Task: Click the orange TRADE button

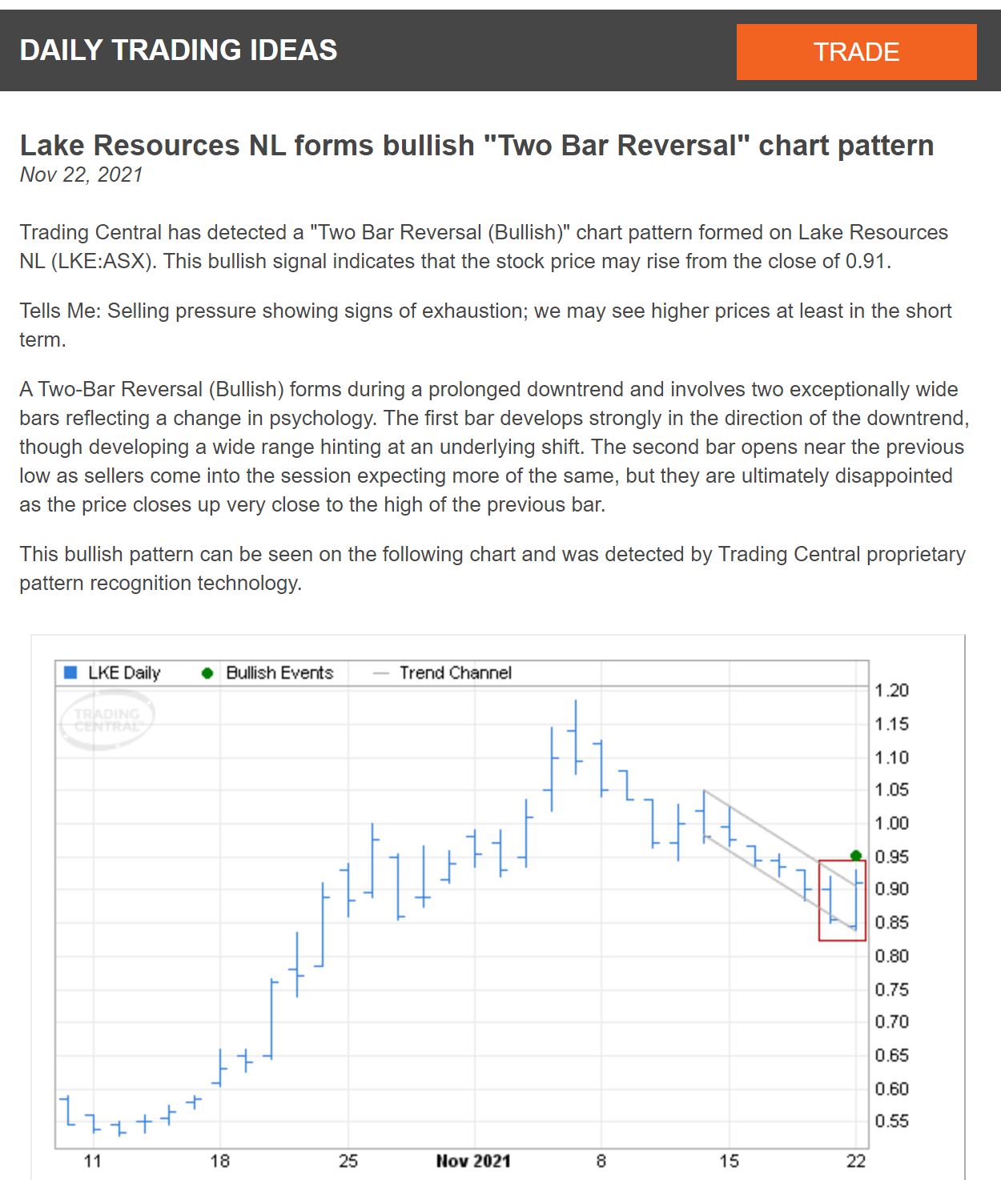Action: [x=856, y=52]
